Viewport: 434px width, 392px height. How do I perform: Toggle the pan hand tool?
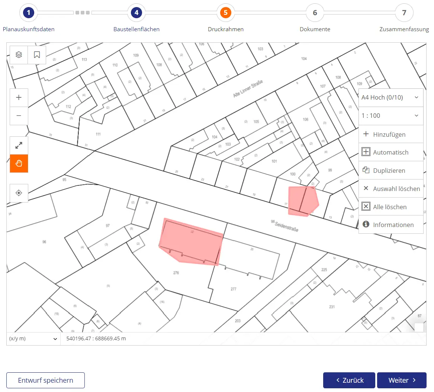point(19,163)
